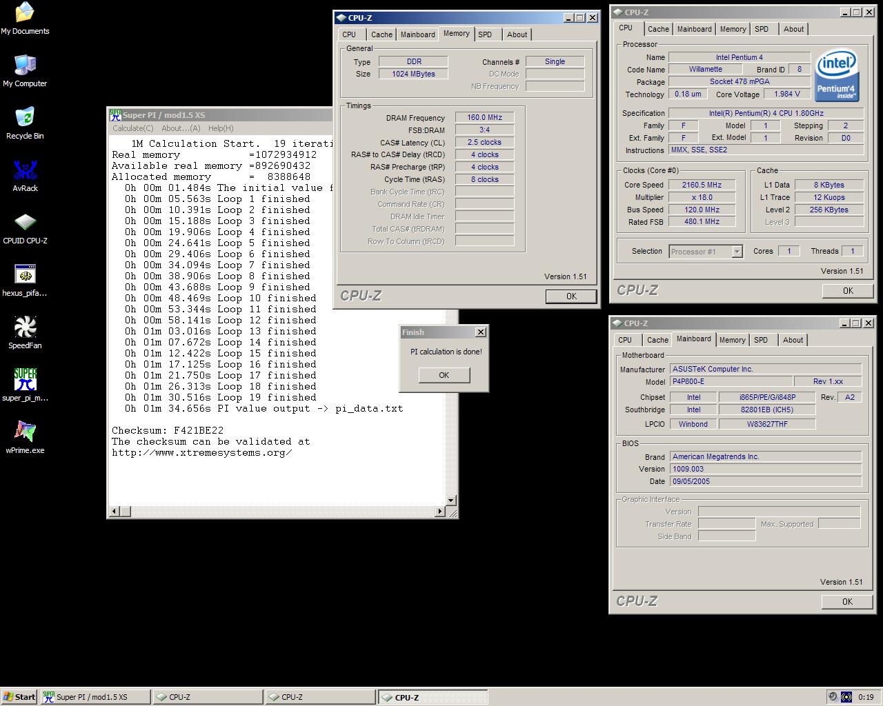
Task: Click the first system tray icon
Action: coord(833,697)
